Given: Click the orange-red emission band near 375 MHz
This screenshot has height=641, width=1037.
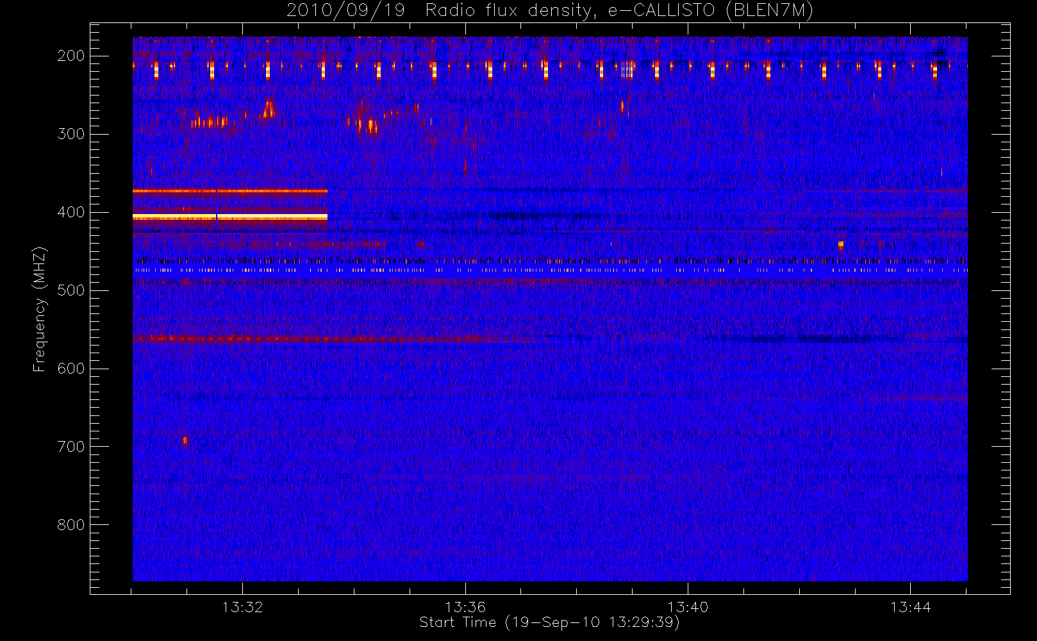Looking at the screenshot, I should click(x=230, y=191).
